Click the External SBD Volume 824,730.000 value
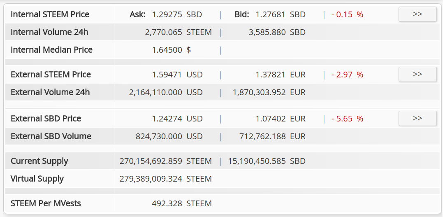 159,136
